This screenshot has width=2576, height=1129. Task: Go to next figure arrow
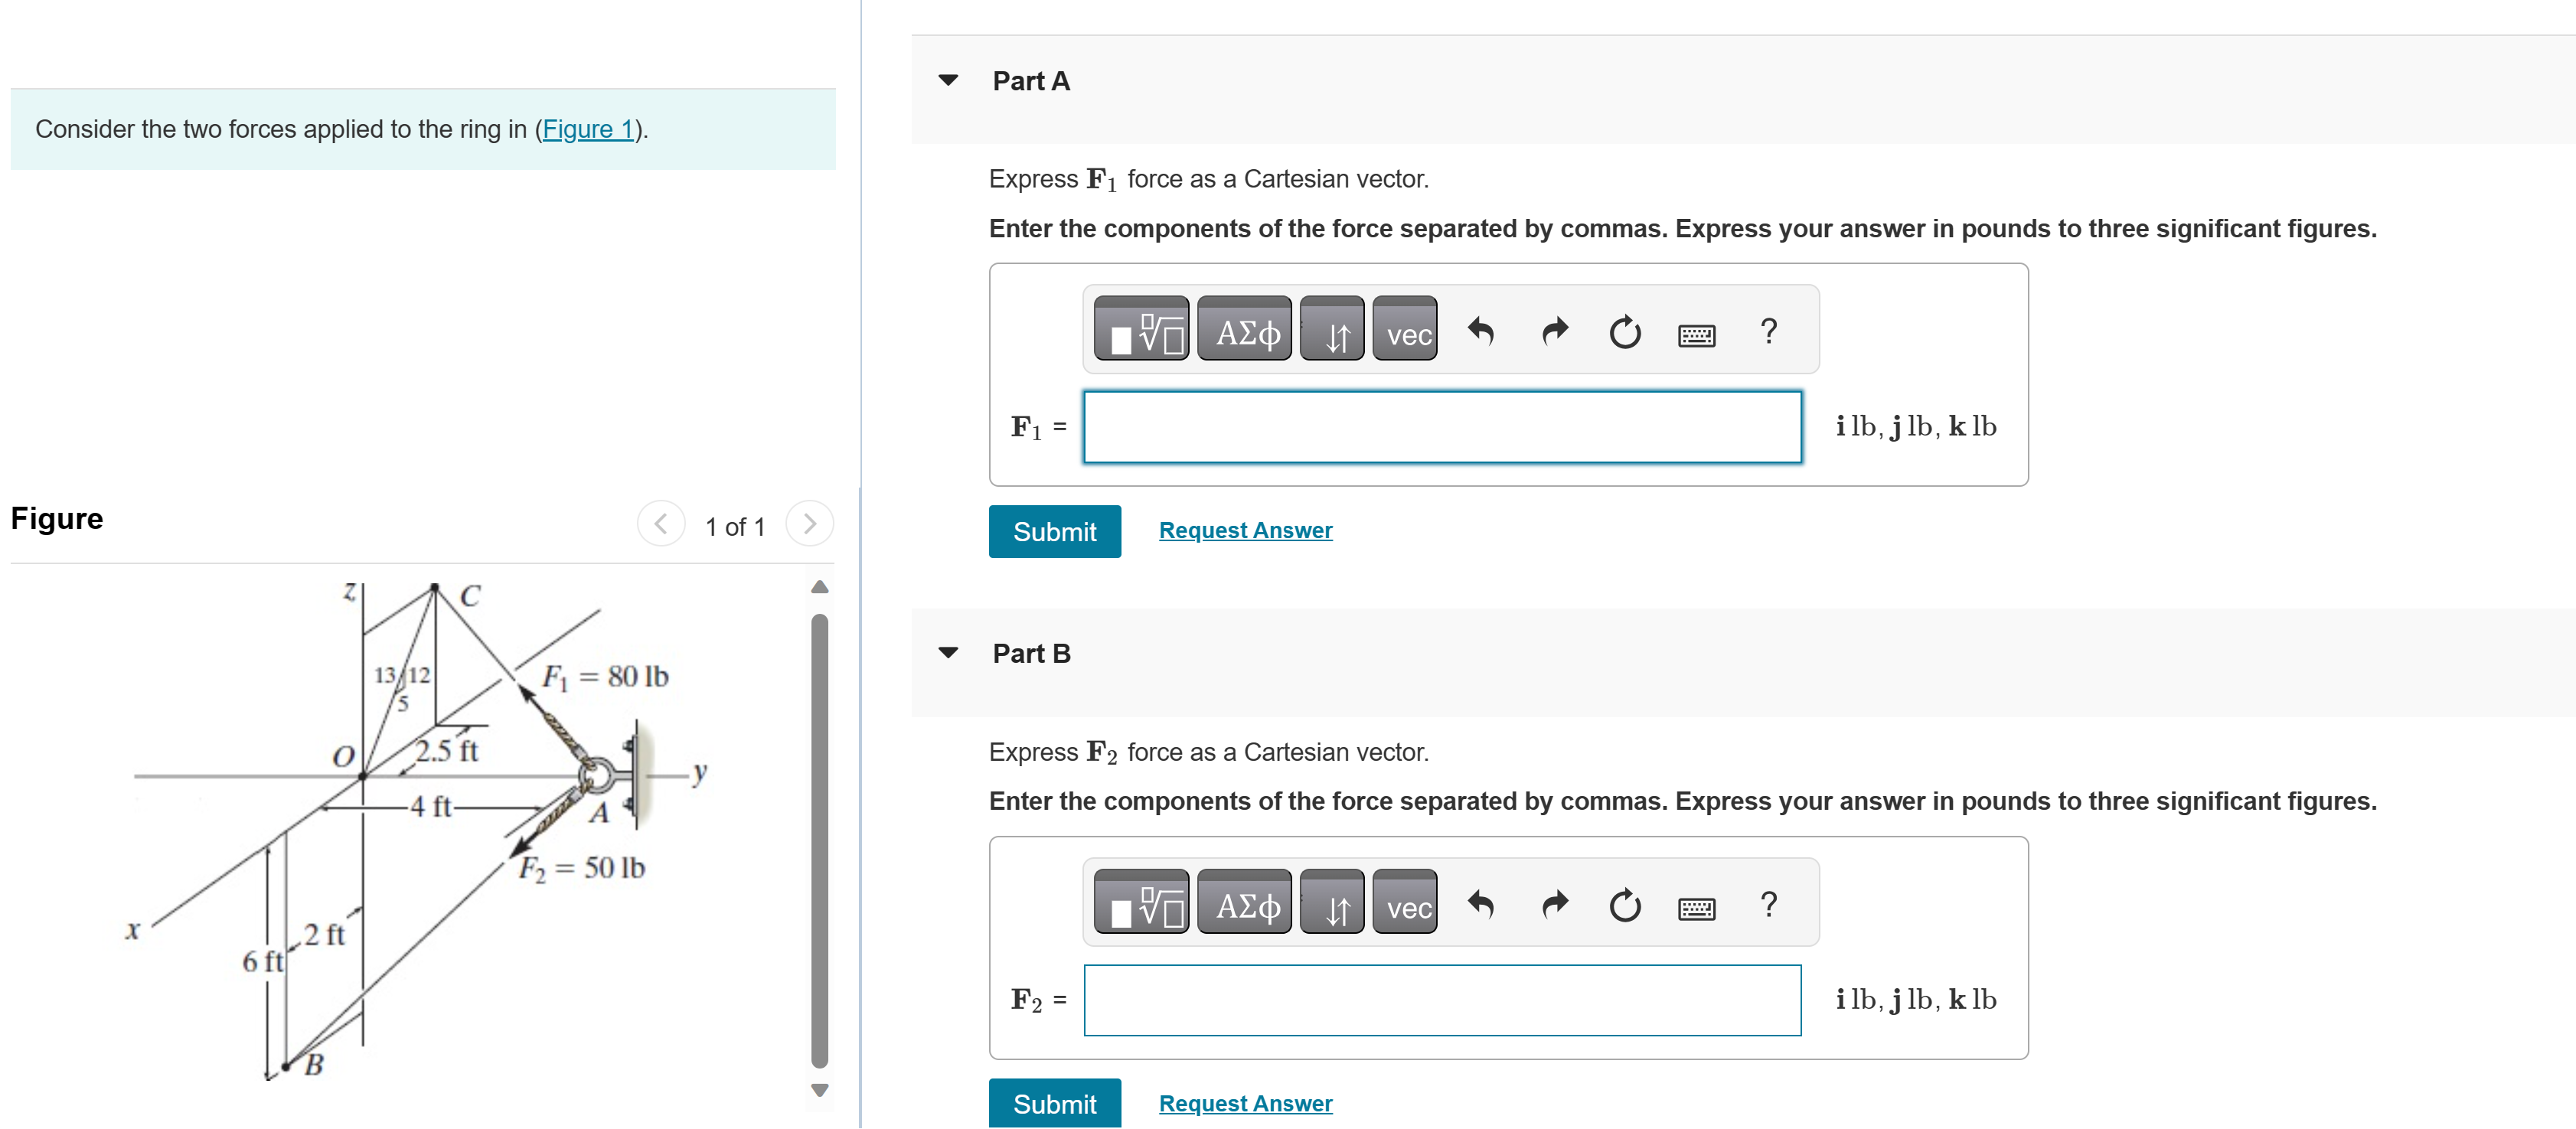coord(809,524)
